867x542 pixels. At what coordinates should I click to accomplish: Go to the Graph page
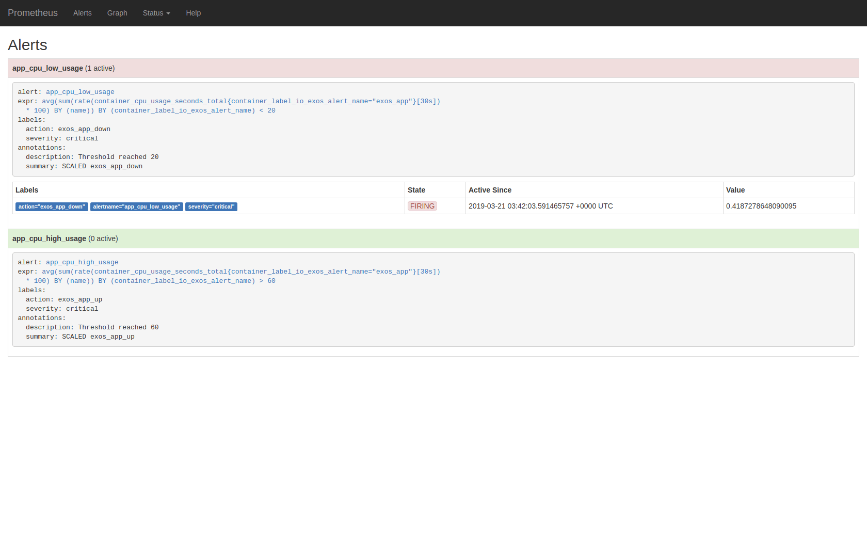pyautogui.click(x=117, y=13)
